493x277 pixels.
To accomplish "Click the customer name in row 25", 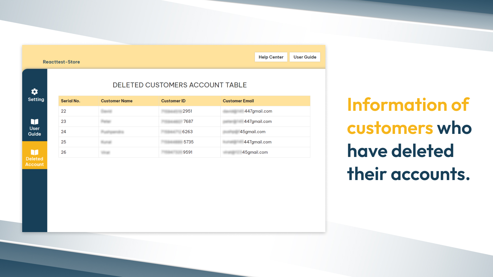I will [x=106, y=142].
